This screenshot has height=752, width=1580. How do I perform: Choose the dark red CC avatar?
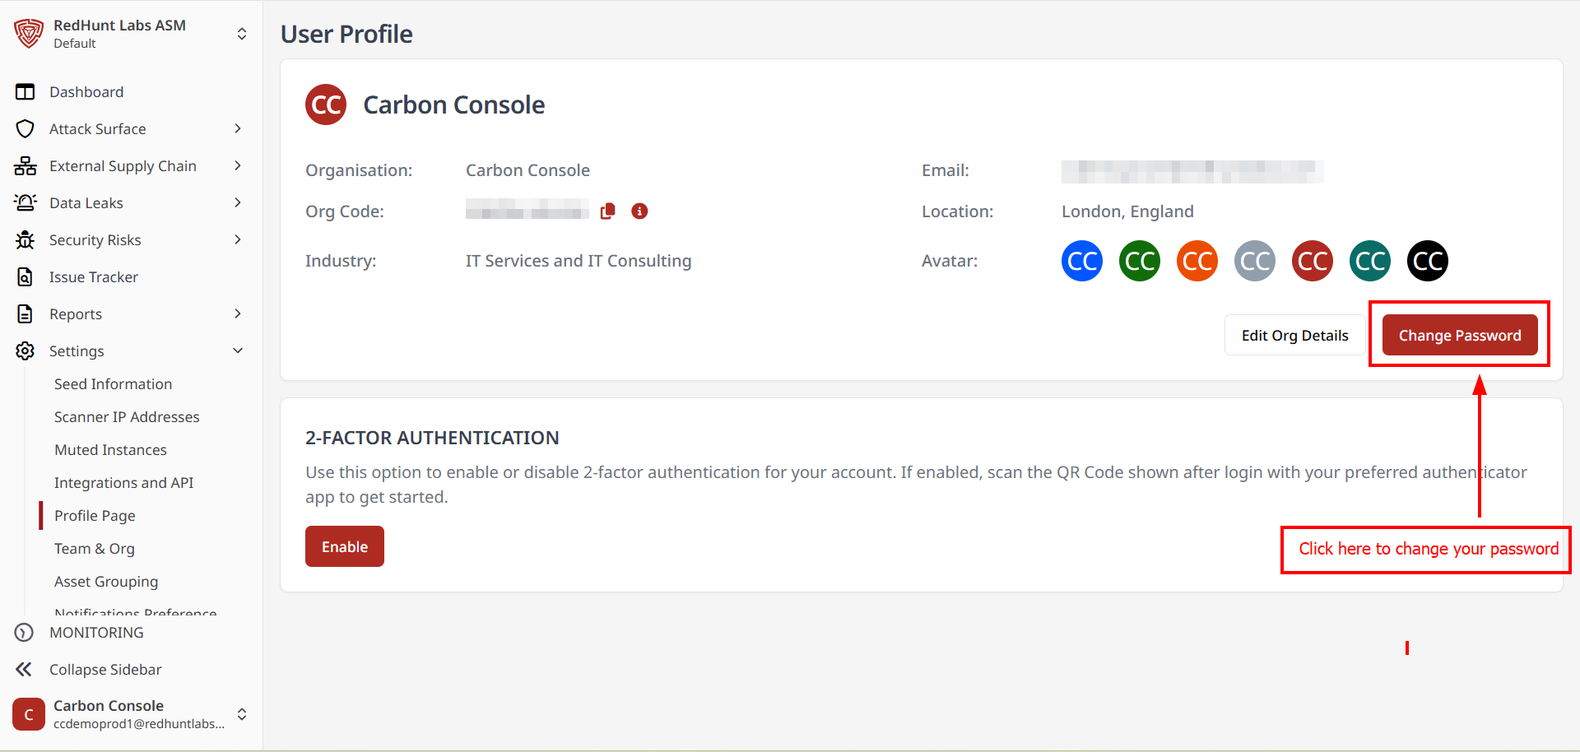(1313, 261)
